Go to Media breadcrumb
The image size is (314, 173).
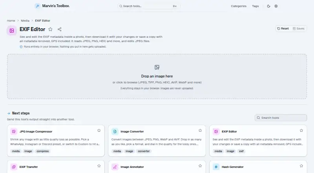25,21
